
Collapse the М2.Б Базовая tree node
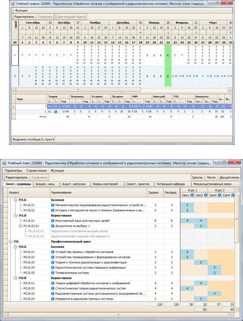tap(15, 247)
